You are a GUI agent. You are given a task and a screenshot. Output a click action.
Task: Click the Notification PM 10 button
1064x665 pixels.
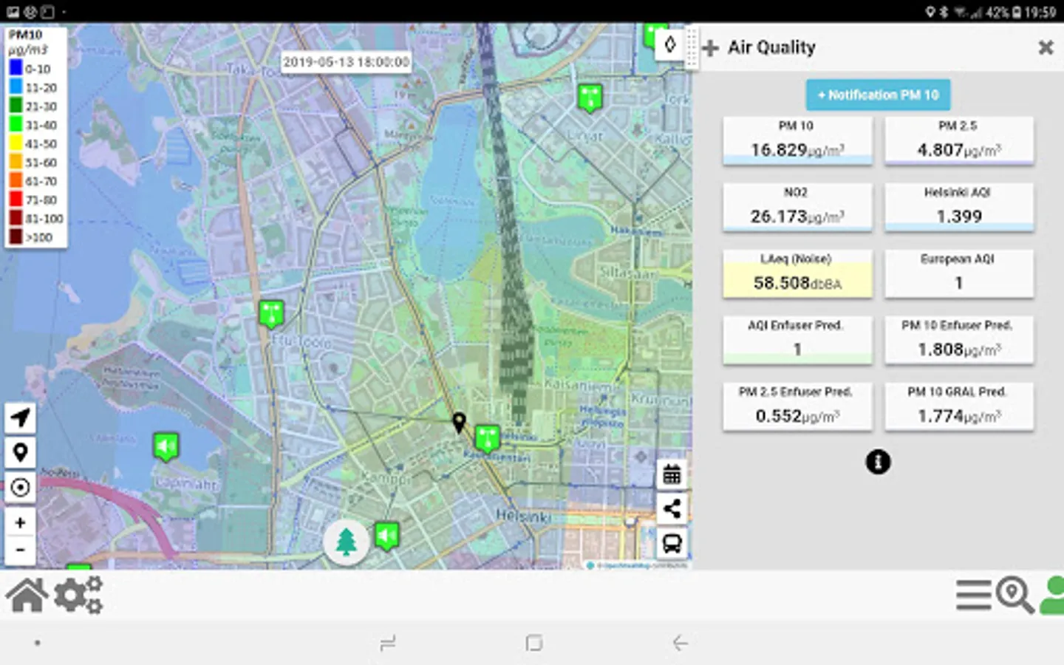pos(878,95)
